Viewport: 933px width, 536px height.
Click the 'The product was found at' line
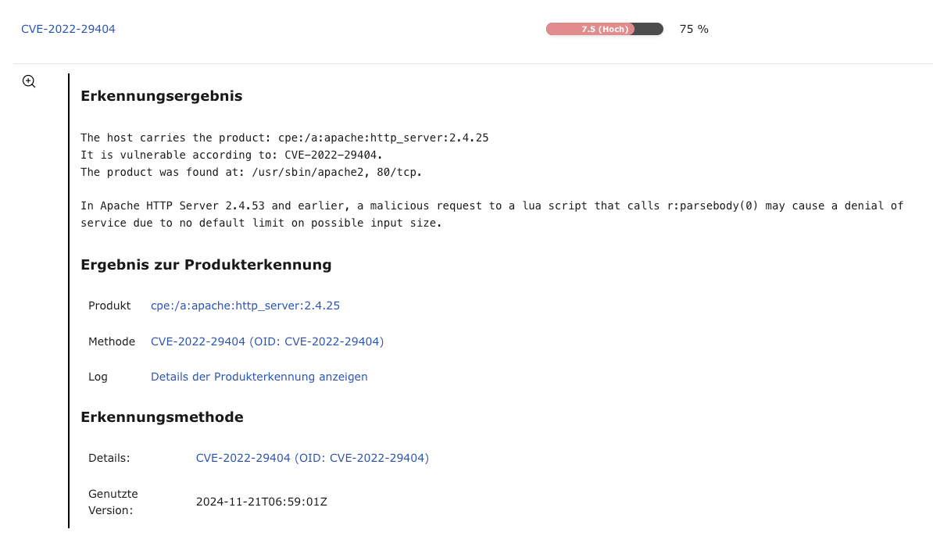coord(251,172)
